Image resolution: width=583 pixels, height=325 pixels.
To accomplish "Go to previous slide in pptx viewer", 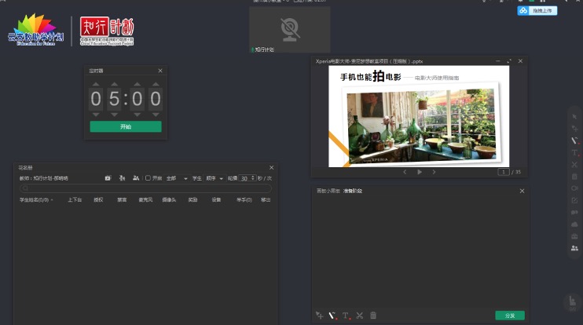I will (x=405, y=172).
